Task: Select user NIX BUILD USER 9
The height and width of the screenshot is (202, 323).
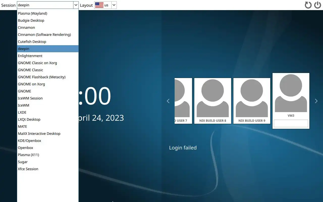Action: tap(252, 101)
